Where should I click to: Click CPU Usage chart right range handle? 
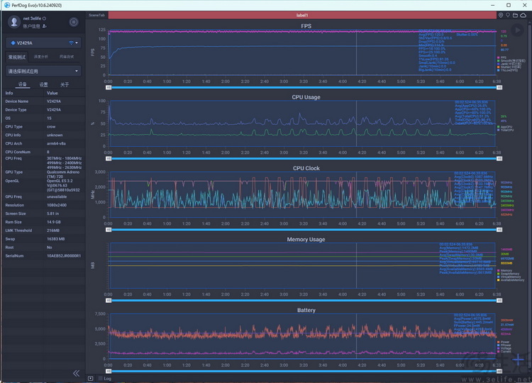tap(499, 158)
